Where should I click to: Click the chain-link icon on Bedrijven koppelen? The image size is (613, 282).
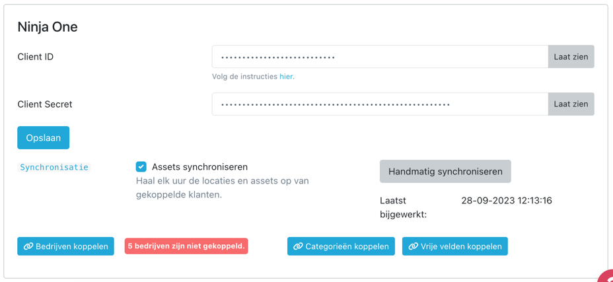click(28, 246)
